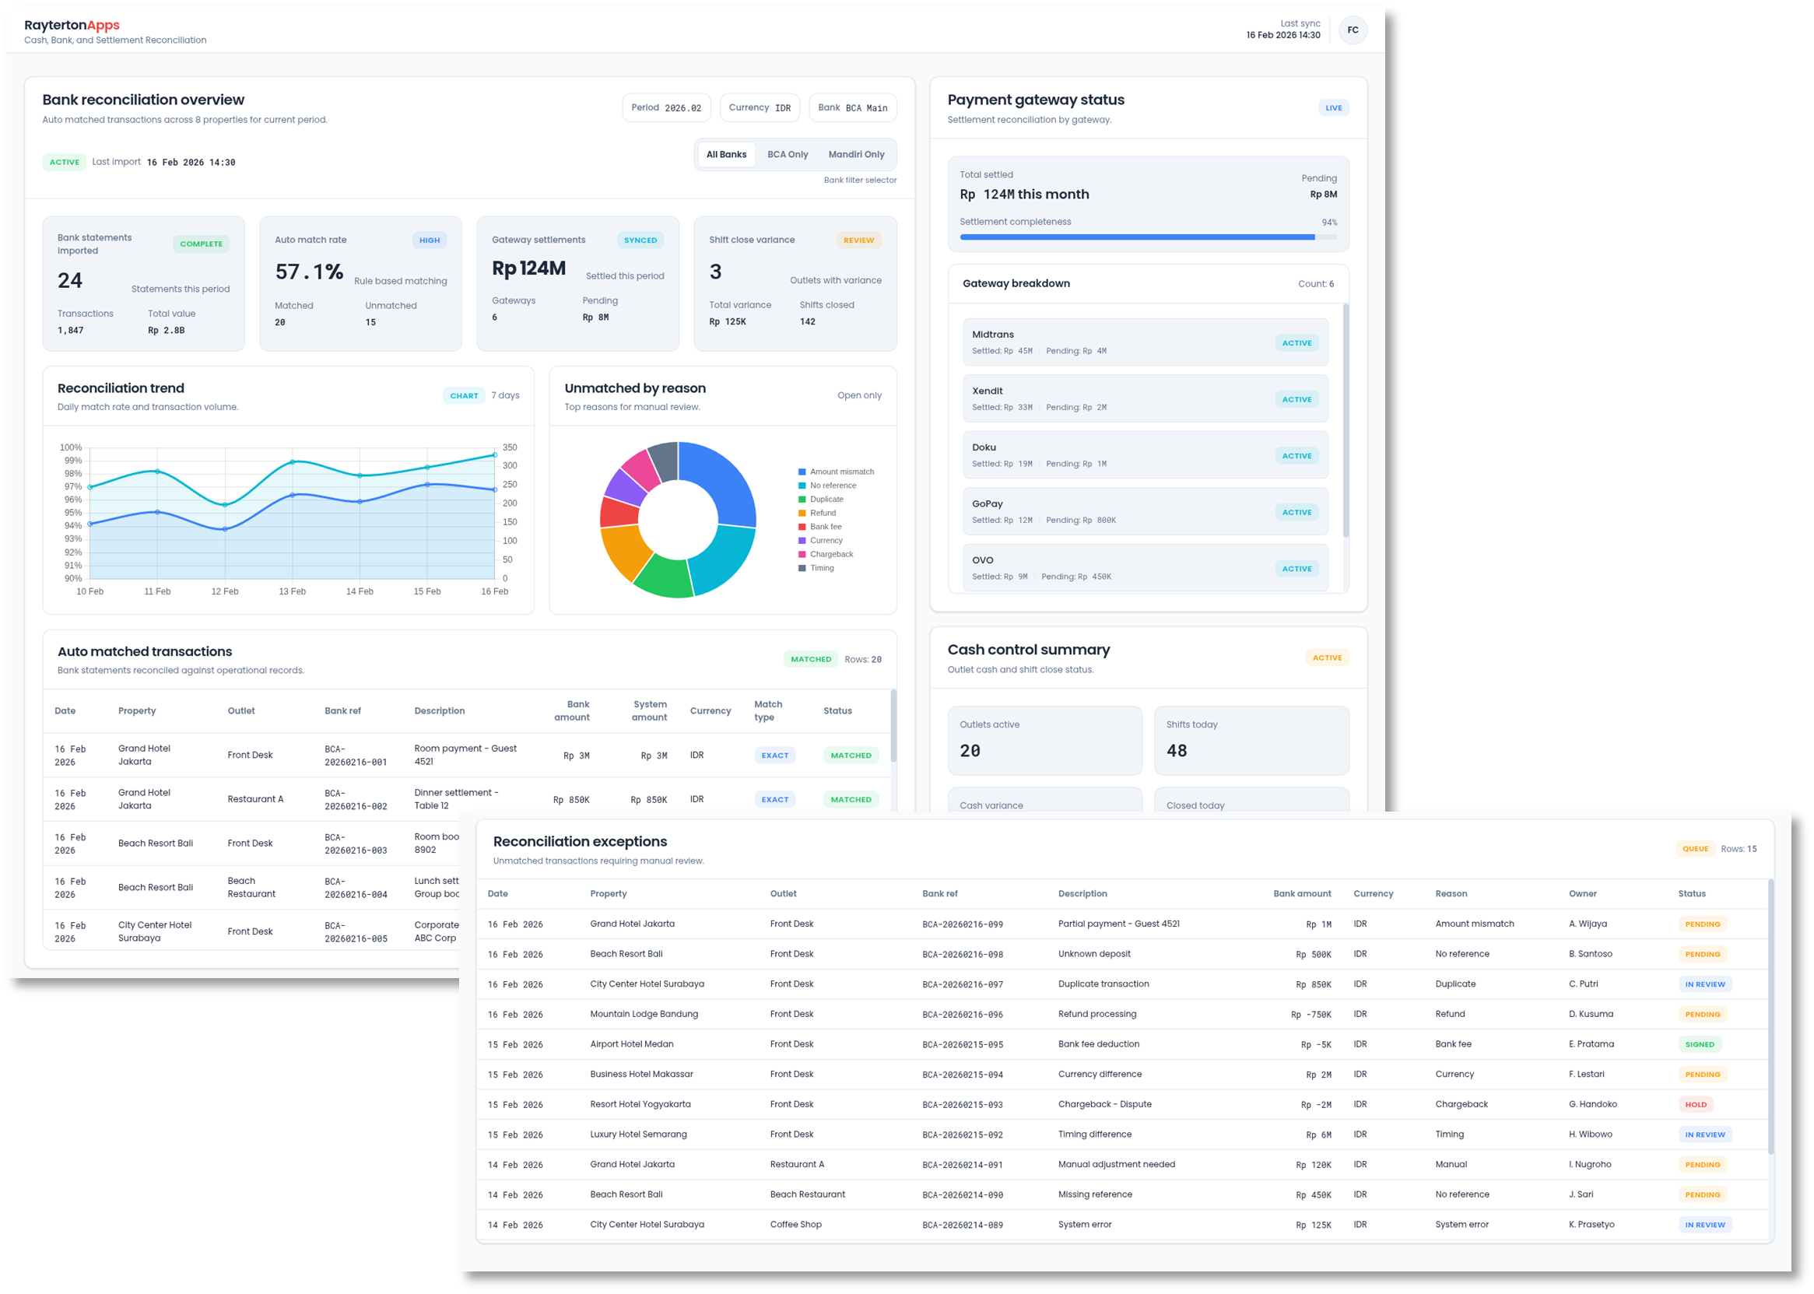Viewport: 1814px width, 1294px height.
Task: Select the Midtrans gateway card
Action: pos(1144,342)
